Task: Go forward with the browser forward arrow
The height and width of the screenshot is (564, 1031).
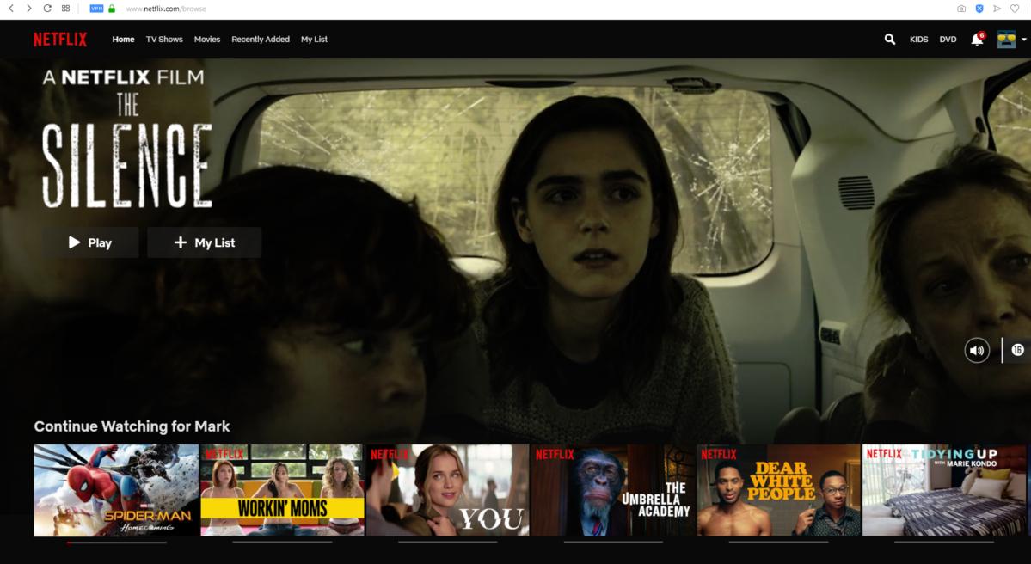Action: coord(29,9)
